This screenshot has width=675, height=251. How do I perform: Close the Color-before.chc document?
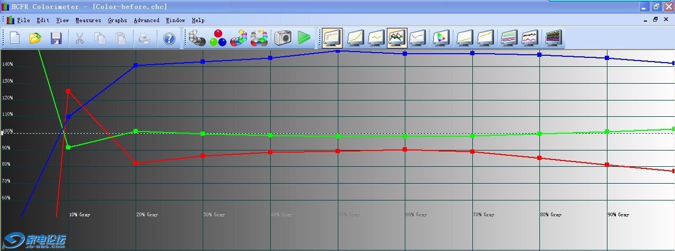pos(666,19)
